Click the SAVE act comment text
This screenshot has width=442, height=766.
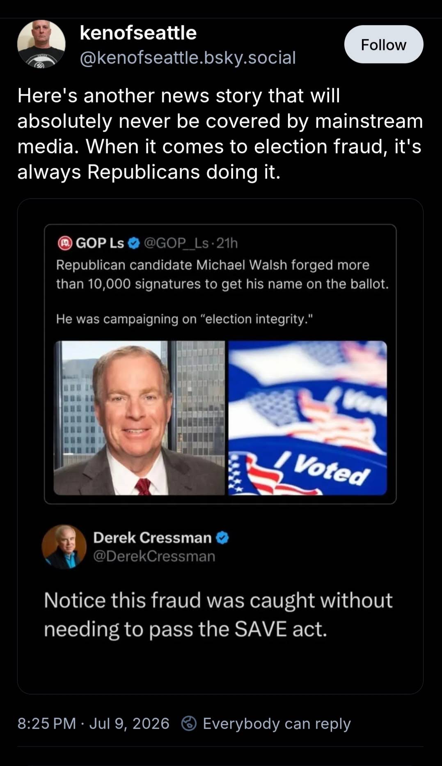coord(218,615)
